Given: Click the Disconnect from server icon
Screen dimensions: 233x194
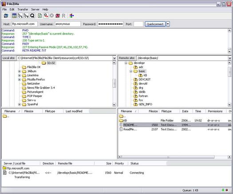Looking at the screenshot, I should click(58, 16).
